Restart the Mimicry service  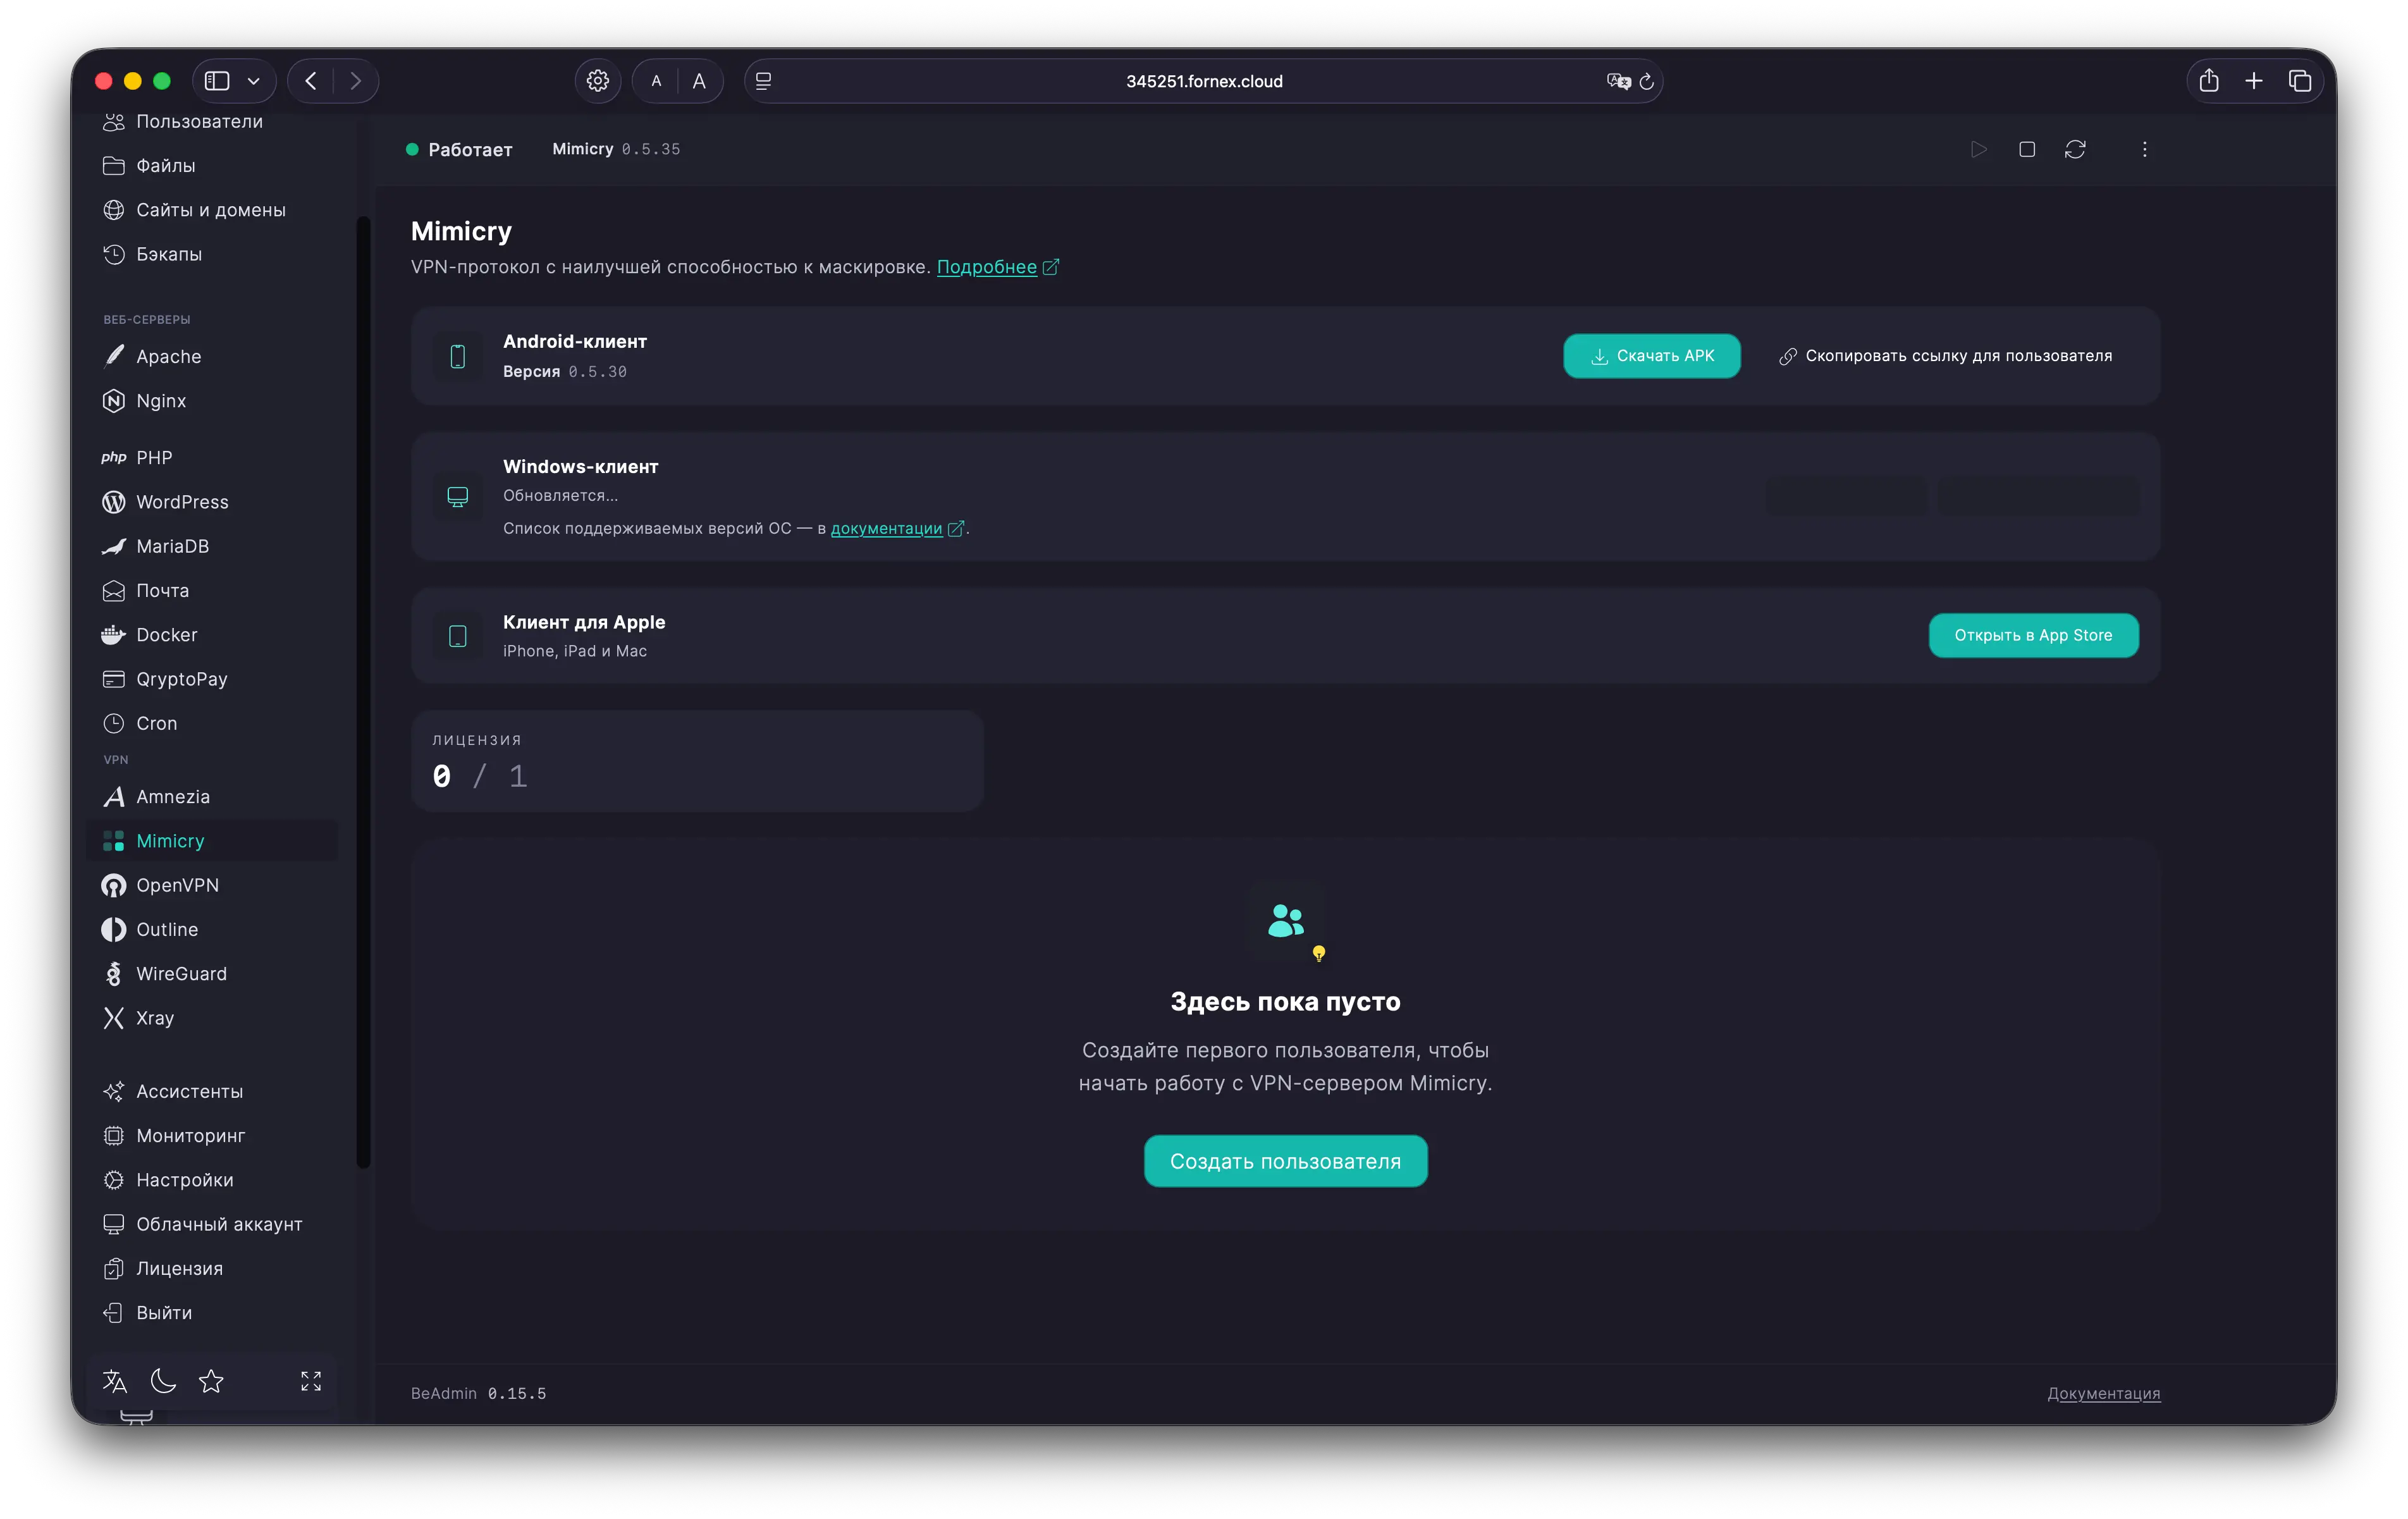2075,149
